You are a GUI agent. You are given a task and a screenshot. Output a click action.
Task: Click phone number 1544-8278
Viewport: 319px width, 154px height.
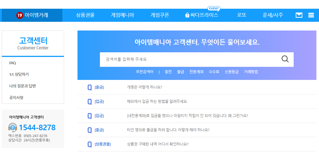(37, 128)
